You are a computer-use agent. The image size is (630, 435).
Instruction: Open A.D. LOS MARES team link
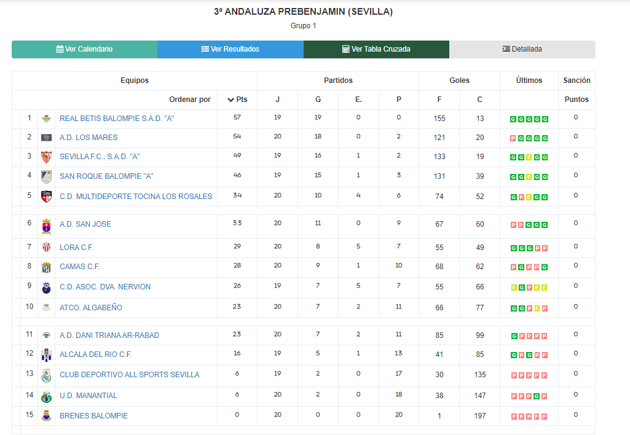[x=89, y=138]
